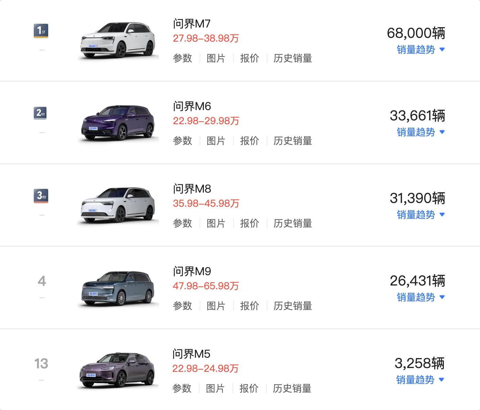Open 参数 link under 问界M7
The height and width of the screenshot is (410, 480).
pyautogui.click(x=182, y=58)
